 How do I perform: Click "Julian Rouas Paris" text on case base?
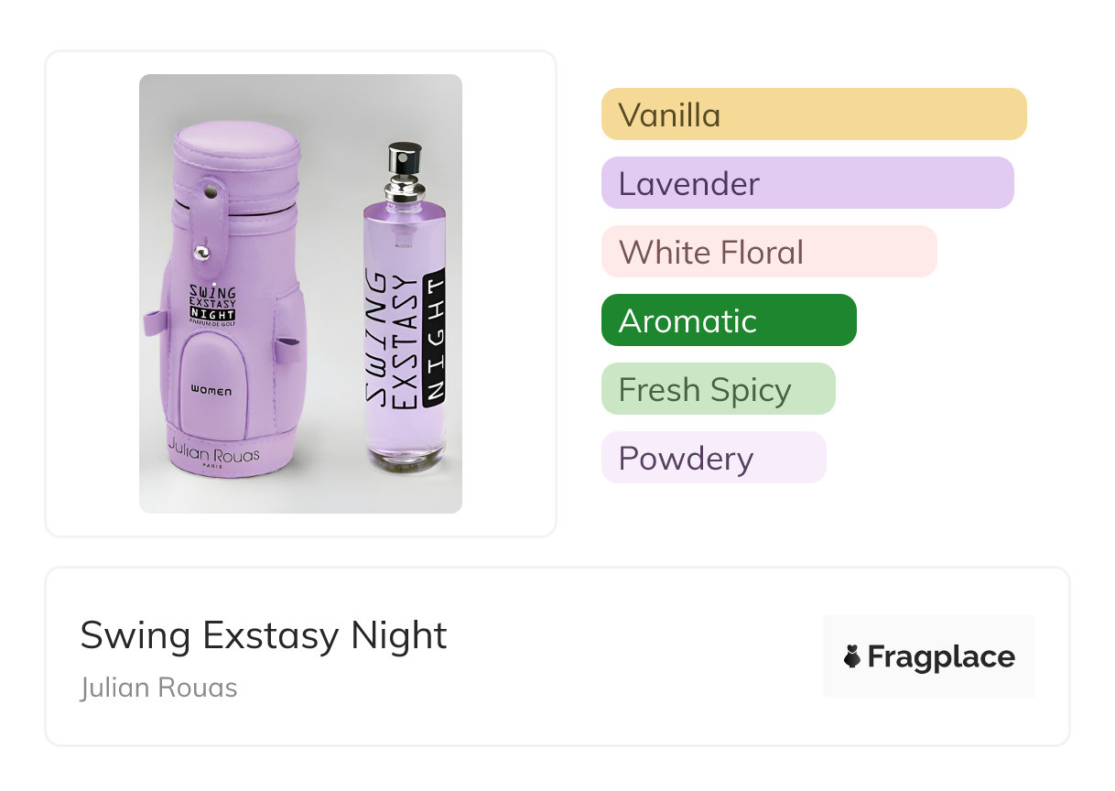click(213, 456)
